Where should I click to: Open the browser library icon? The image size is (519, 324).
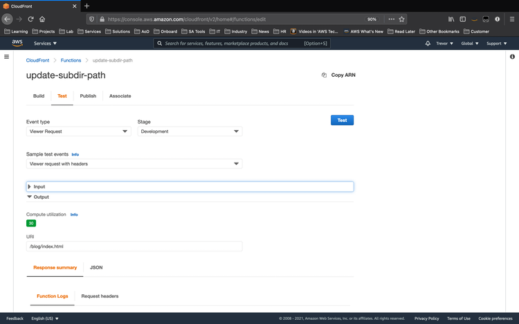coord(451,19)
